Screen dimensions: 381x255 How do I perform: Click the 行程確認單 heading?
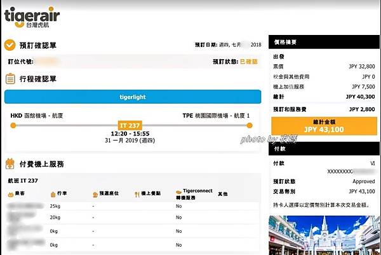pos(38,79)
